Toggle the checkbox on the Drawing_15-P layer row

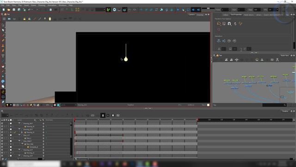click(11, 129)
